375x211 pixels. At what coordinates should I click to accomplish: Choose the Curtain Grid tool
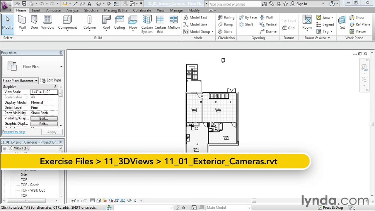click(x=160, y=24)
